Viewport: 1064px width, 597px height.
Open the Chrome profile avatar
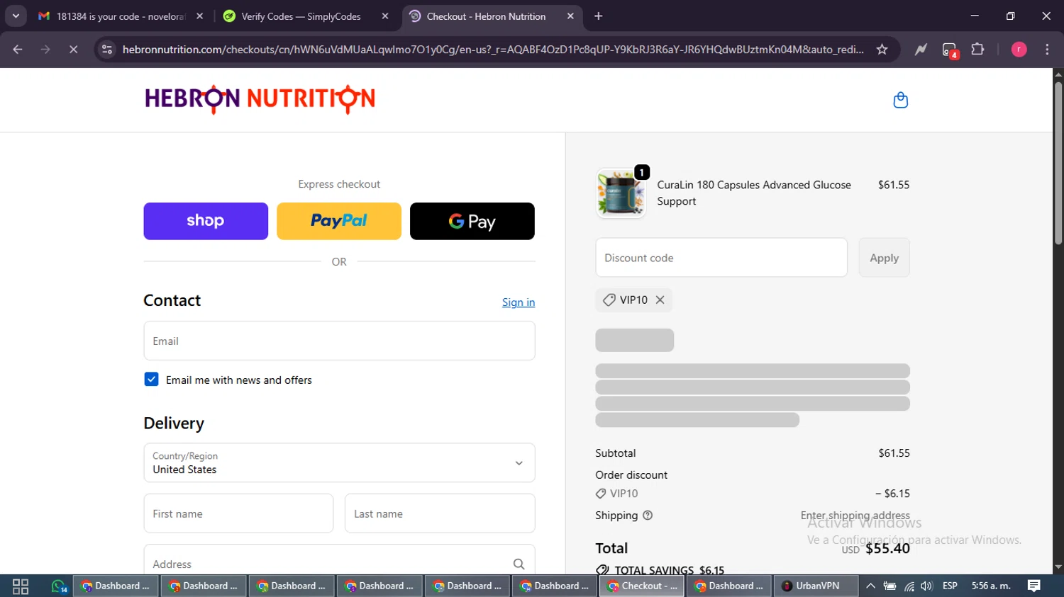(x=1019, y=50)
